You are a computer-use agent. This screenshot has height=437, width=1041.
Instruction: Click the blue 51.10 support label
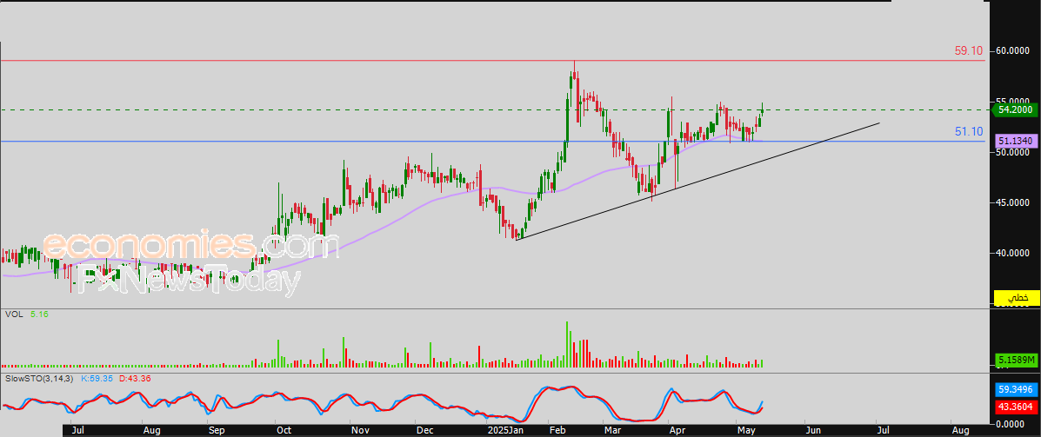point(969,132)
